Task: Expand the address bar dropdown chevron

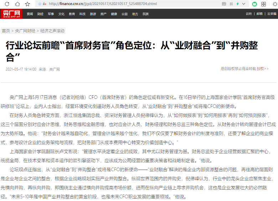Action: point(244,4)
